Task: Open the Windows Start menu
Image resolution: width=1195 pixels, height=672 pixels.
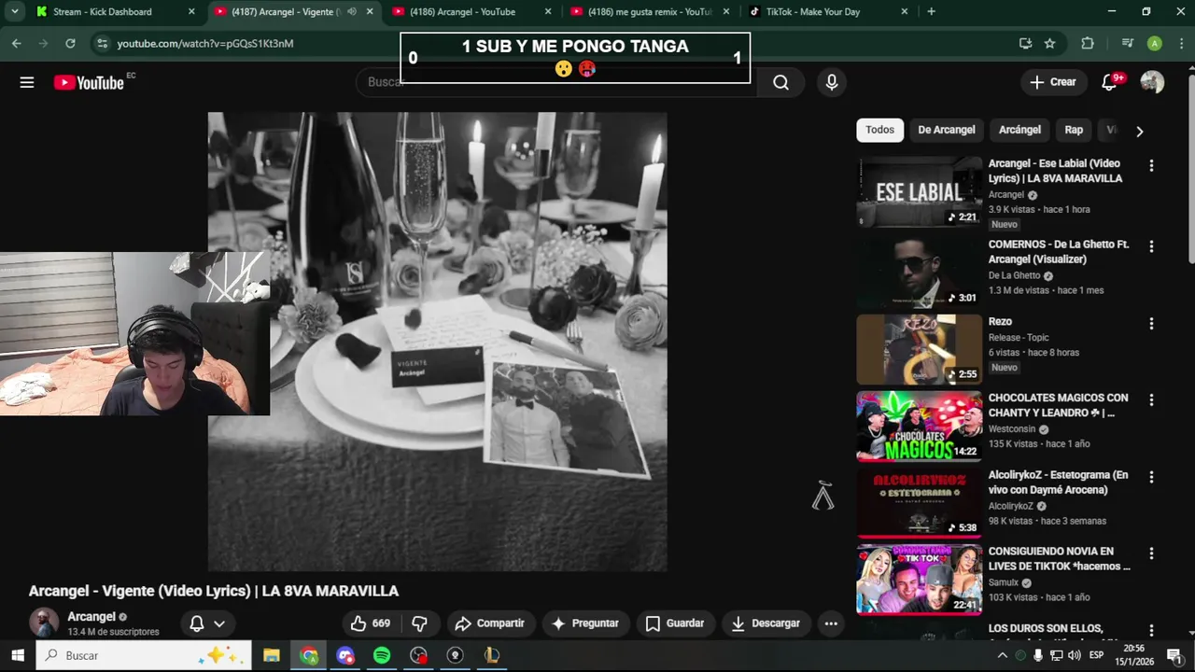Action: pos(17,655)
